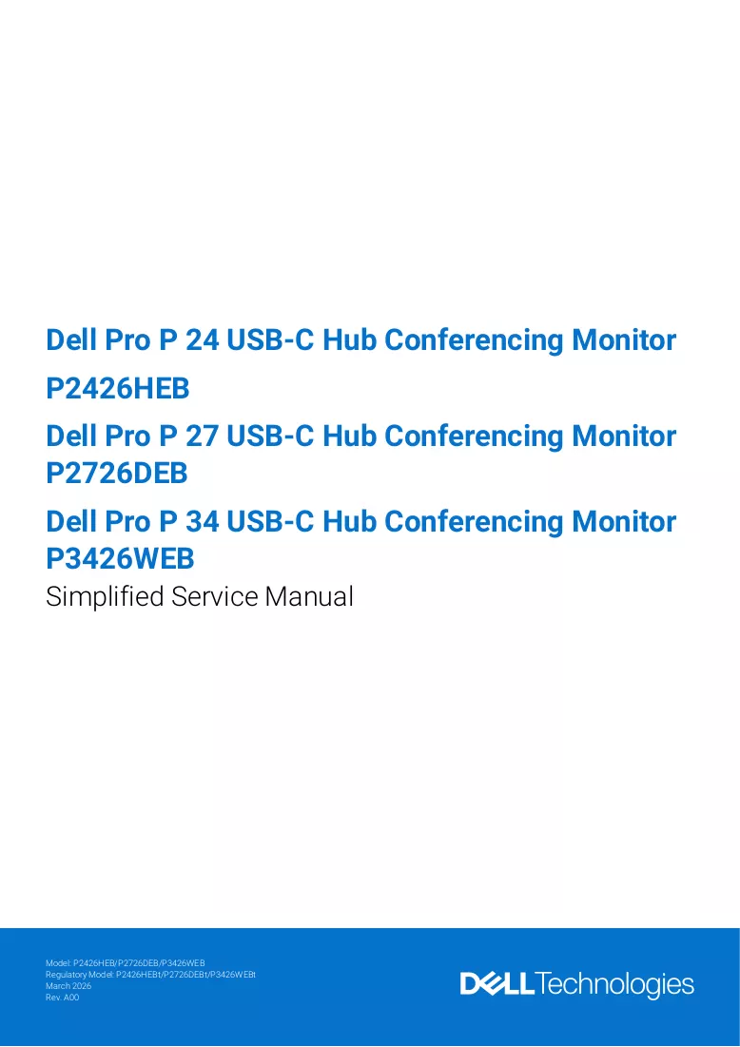Click the March 2026 date text

pos(68,985)
